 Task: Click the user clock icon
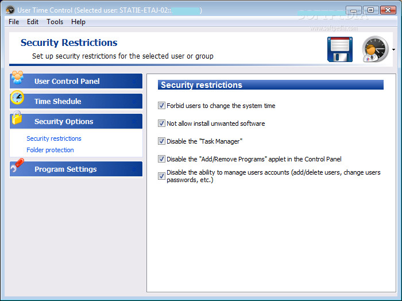point(375,49)
